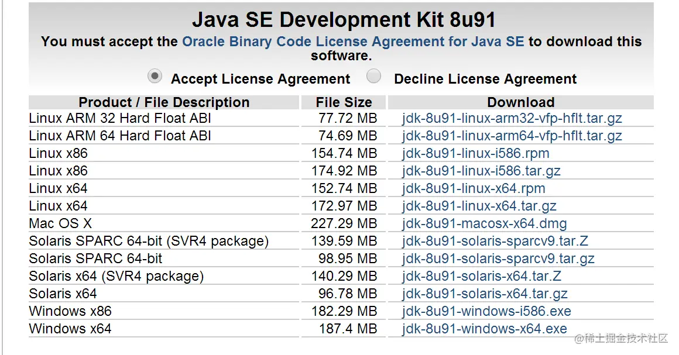The width and height of the screenshot is (679, 355).
Task: Click the 182.29 MB file size
Action: 344,311
